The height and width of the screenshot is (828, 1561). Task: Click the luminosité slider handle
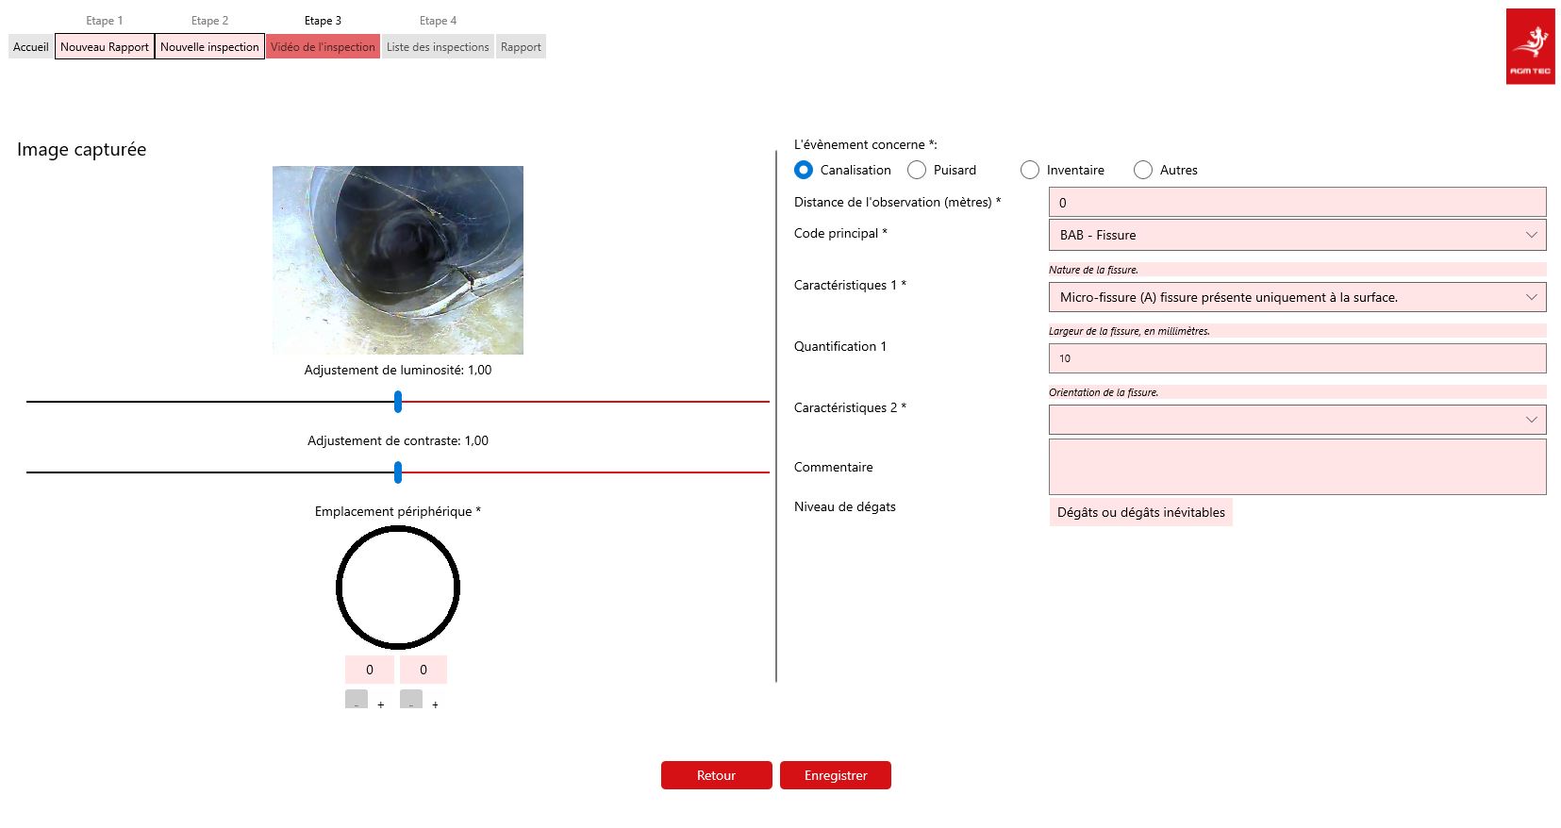(x=398, y=402)
